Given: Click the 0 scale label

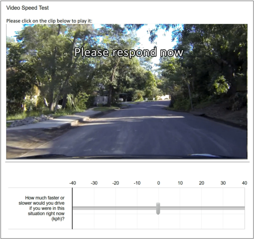Looking at the screenshot, I should (159, 183).
